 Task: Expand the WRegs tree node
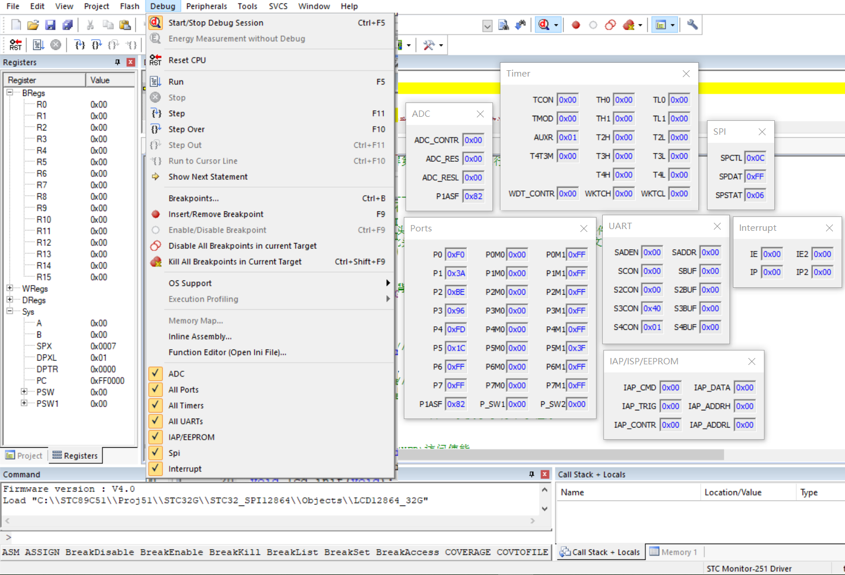(10, 288)
